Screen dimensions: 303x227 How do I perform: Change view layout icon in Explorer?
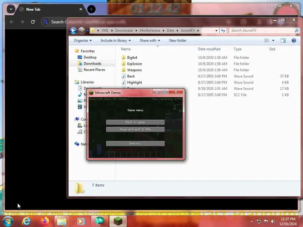[x=267, y=40]
